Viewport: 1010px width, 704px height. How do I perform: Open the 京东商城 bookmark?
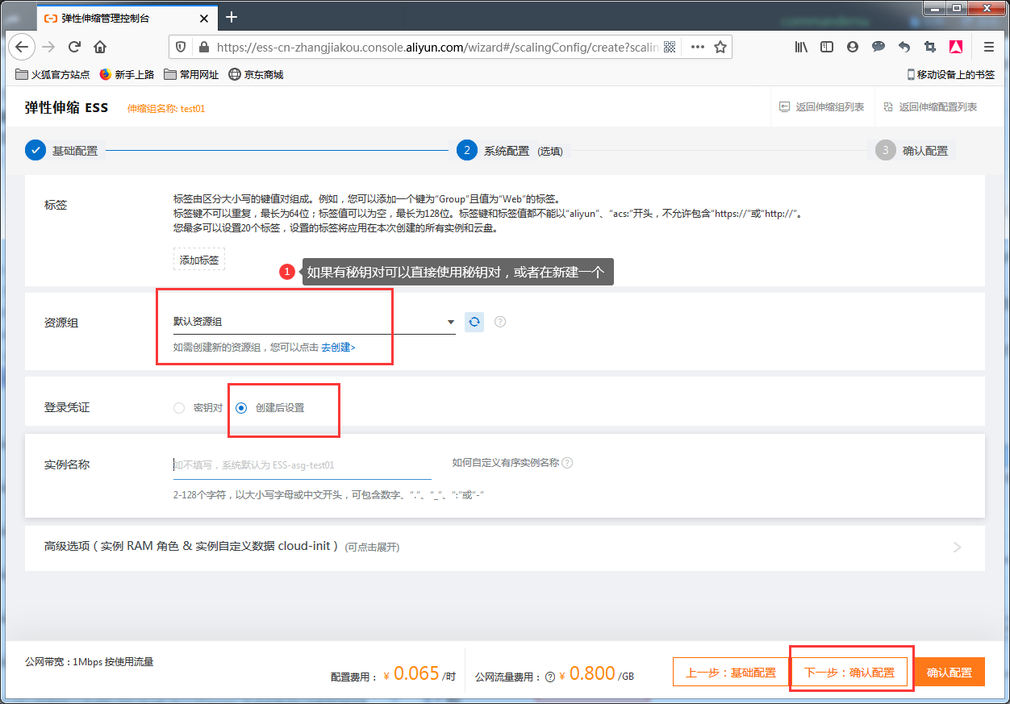(x=256, y=74)
